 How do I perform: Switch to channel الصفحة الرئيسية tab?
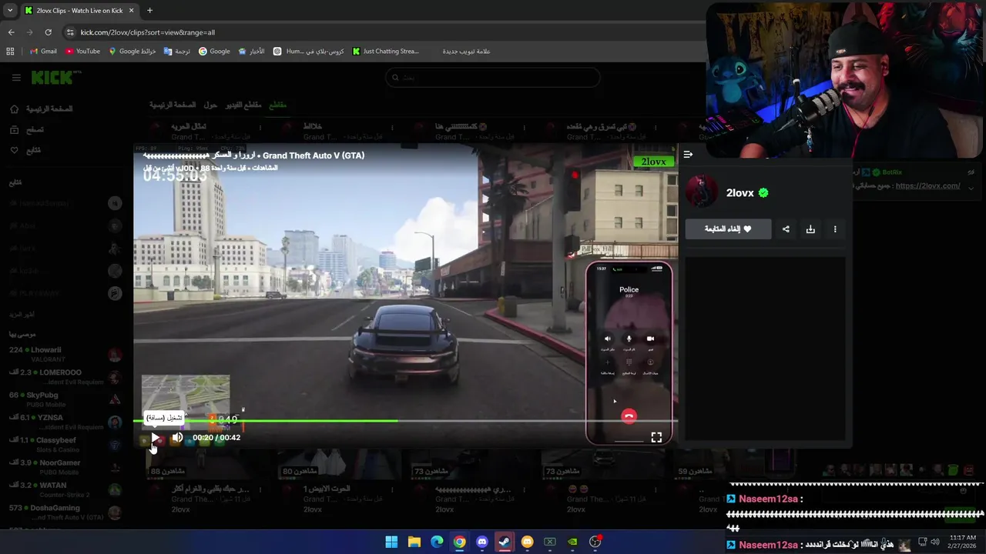173,105
